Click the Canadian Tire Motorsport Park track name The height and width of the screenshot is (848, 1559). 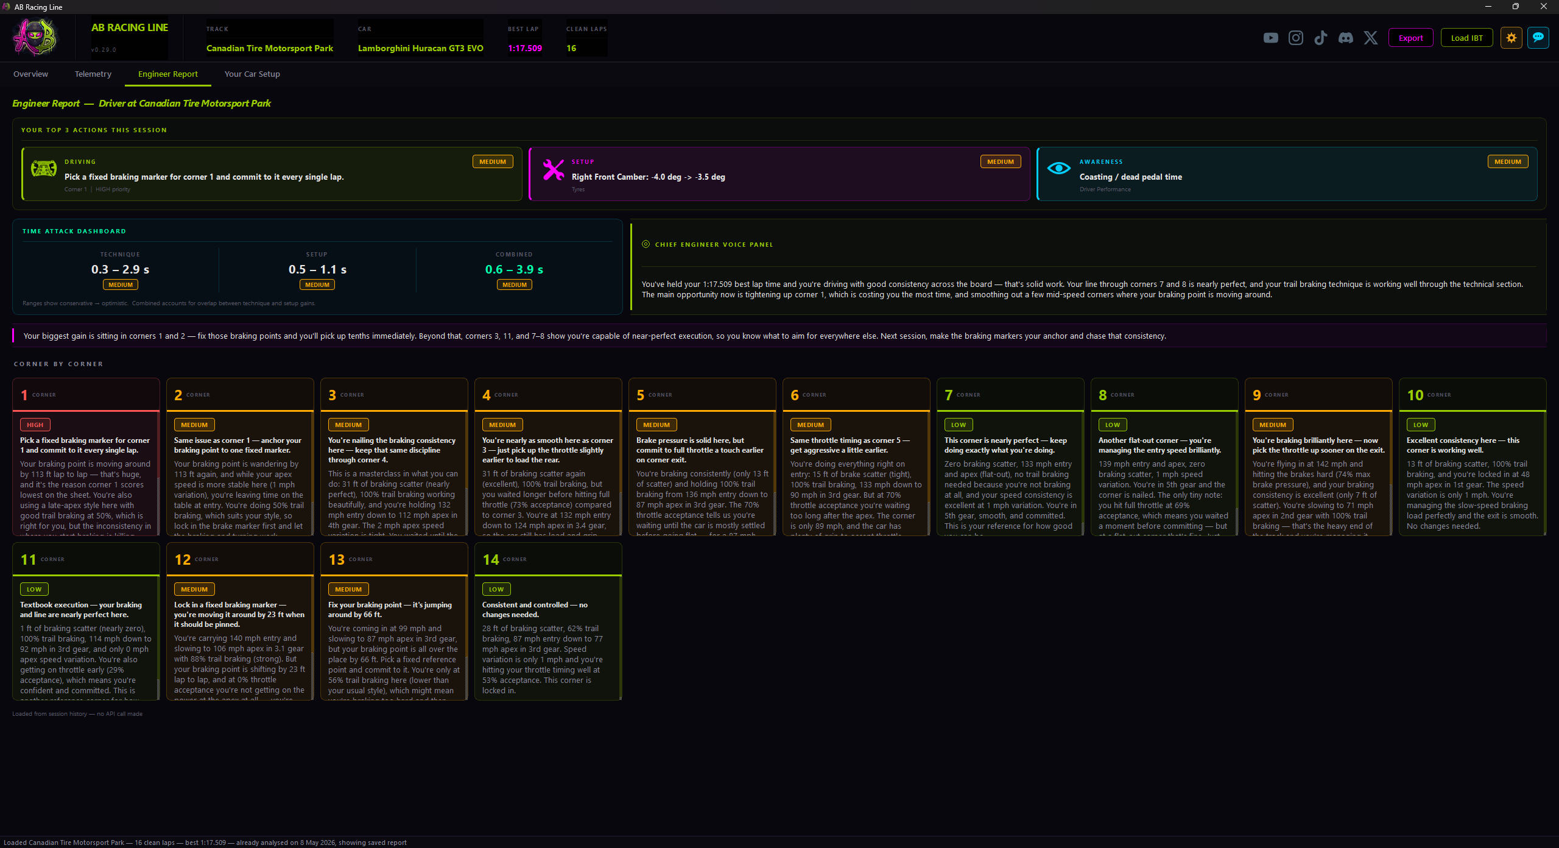(270, 48)
